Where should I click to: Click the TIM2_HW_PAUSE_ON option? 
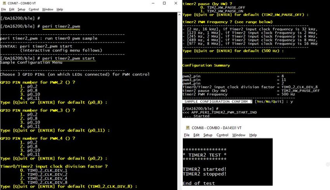(x=222, y=11)
